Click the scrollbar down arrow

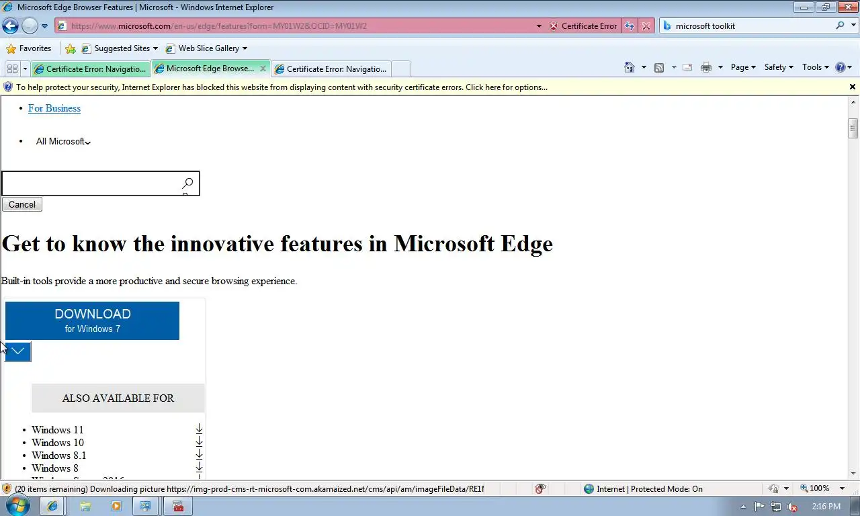pos(853,474)
